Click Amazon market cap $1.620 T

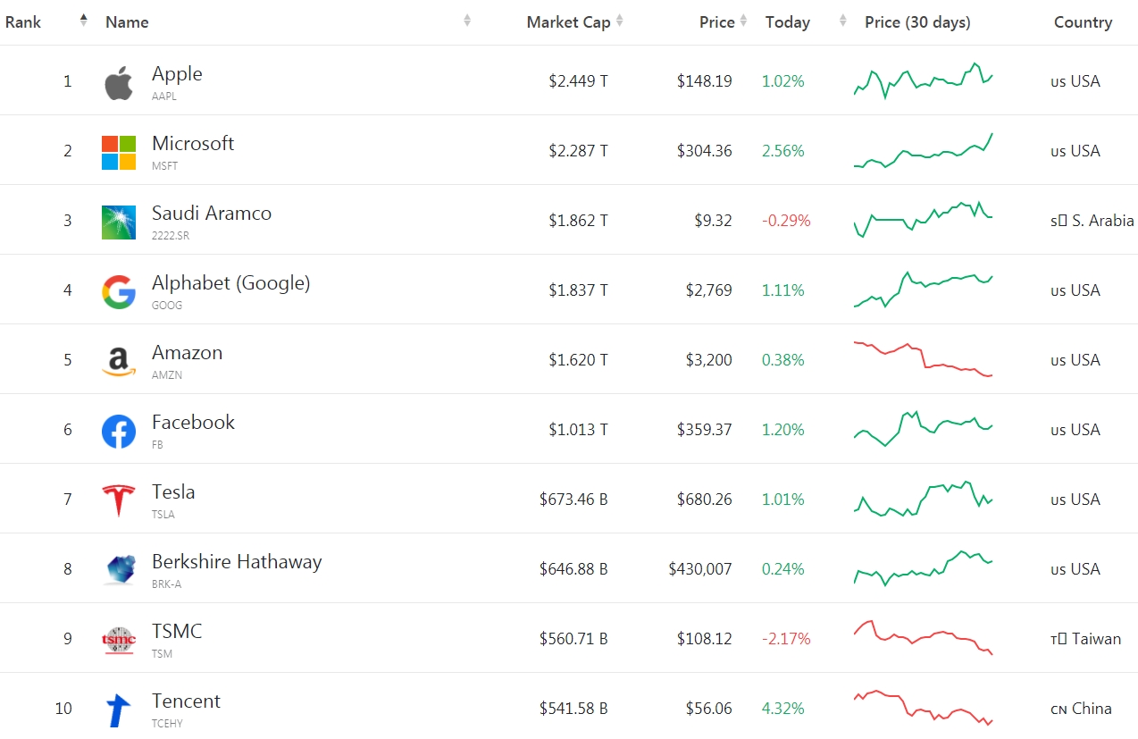click(579, 360)
